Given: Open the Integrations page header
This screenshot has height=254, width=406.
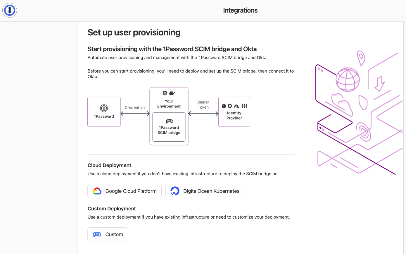Looking at the screenshot, I should tap(240, 10).
